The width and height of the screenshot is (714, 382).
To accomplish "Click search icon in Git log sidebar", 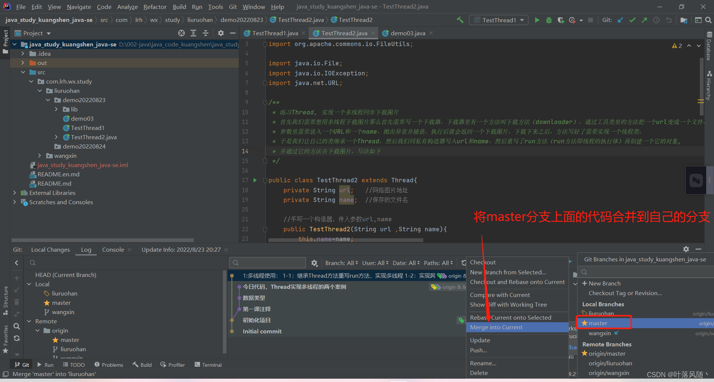I will (x=17, y=326).
